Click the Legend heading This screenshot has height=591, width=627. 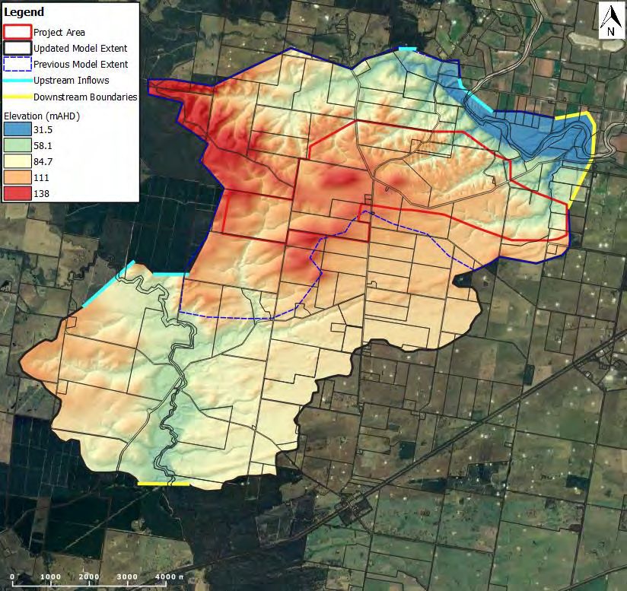tap(24, 12)
